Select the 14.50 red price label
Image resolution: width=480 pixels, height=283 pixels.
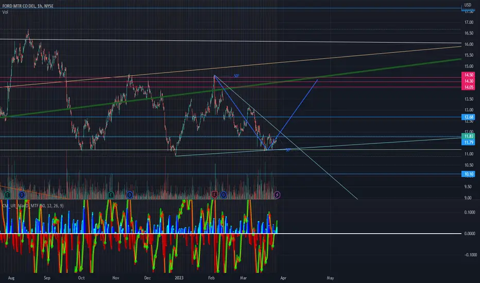click(x=468, y=75)
